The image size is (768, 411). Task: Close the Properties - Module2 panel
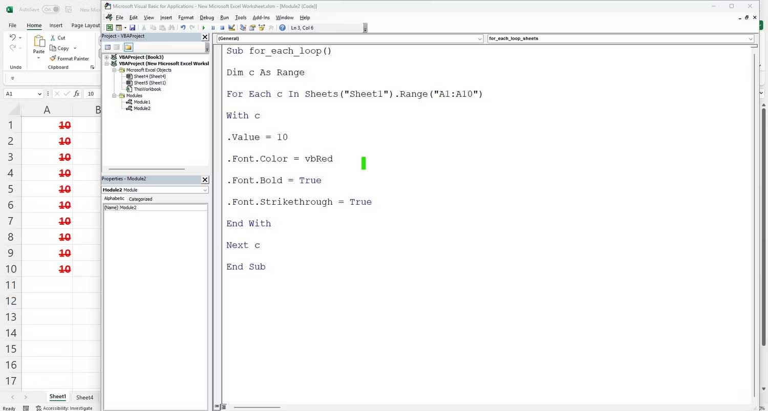click(205, 179)
